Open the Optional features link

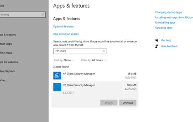(63, 26)
